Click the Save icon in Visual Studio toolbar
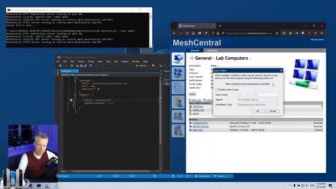The height and width of the screenshot is (189, 336). pyautogui.click(x=81, y=66)
